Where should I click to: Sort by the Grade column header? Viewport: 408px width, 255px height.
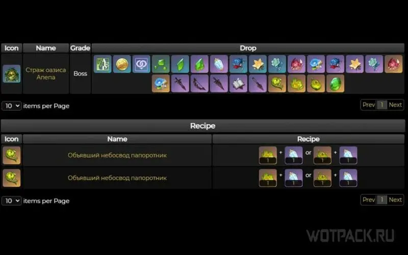80,48
